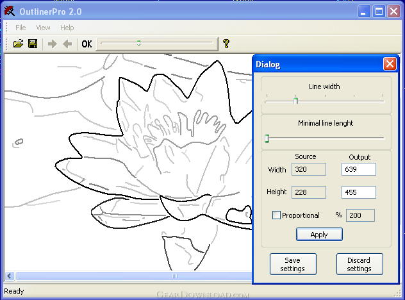
Task: Close the OutlinerPro main window
Action: (x=393, y=12)
